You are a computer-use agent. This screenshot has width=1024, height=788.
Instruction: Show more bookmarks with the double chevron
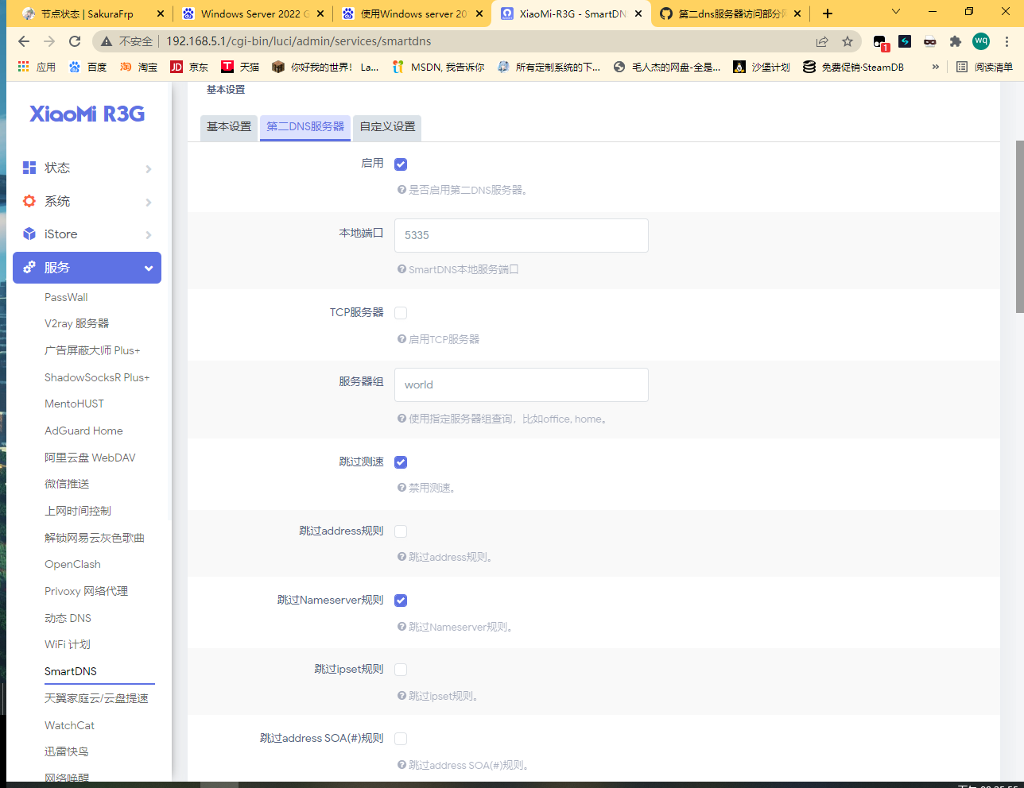pos(936,67)
